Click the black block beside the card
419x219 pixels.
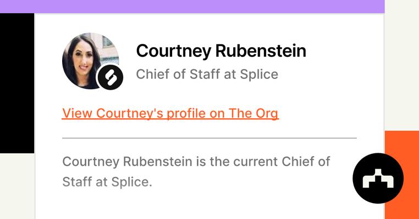tap(16, 82)
